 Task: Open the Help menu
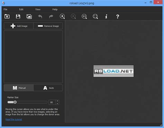(55, 9)
